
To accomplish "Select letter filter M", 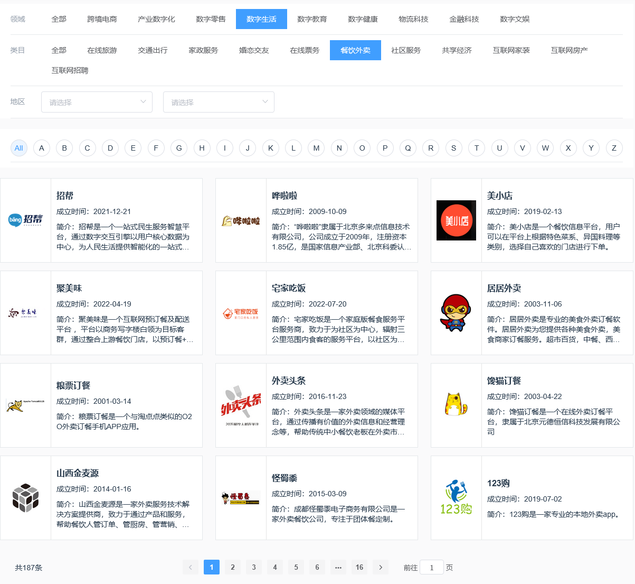I will coord(316,148).
